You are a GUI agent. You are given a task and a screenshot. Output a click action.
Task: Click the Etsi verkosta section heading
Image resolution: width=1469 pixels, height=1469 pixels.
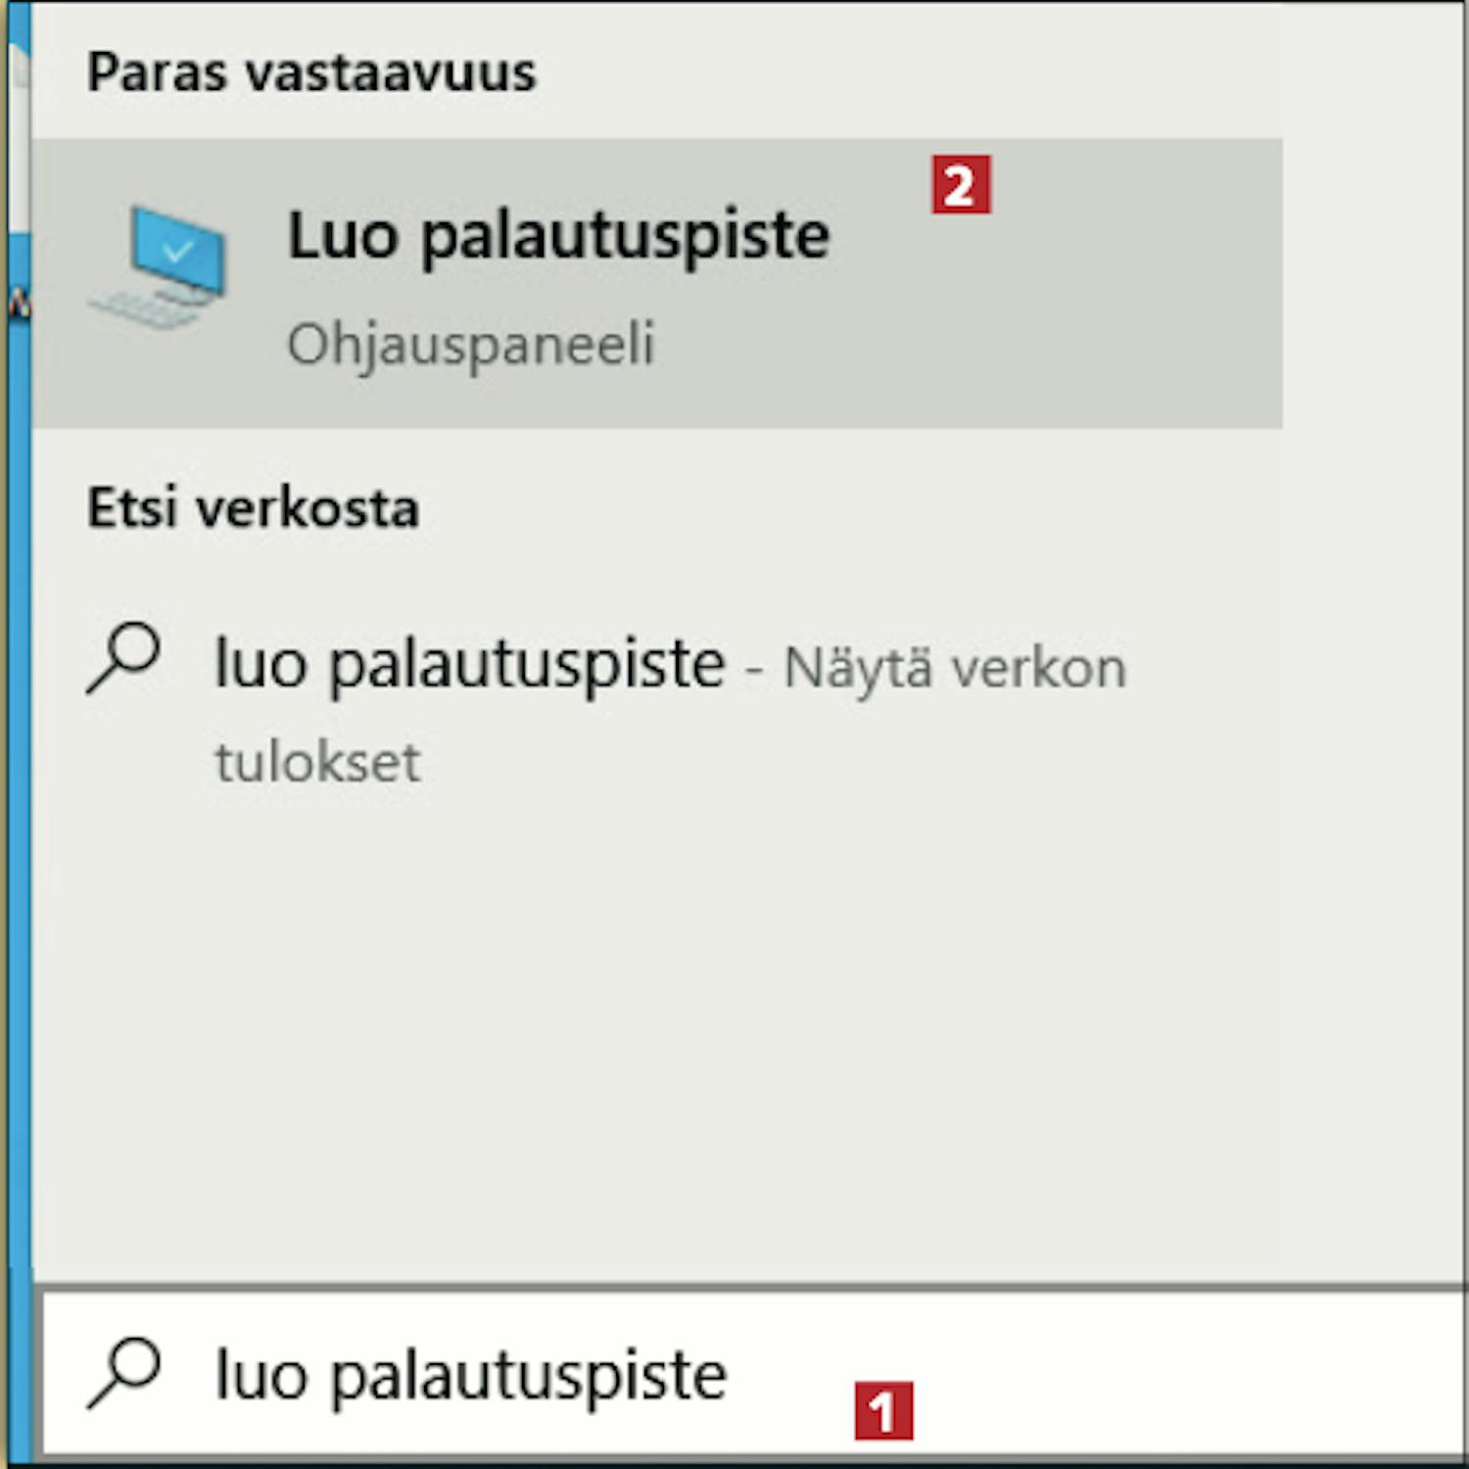coord(253,507)
